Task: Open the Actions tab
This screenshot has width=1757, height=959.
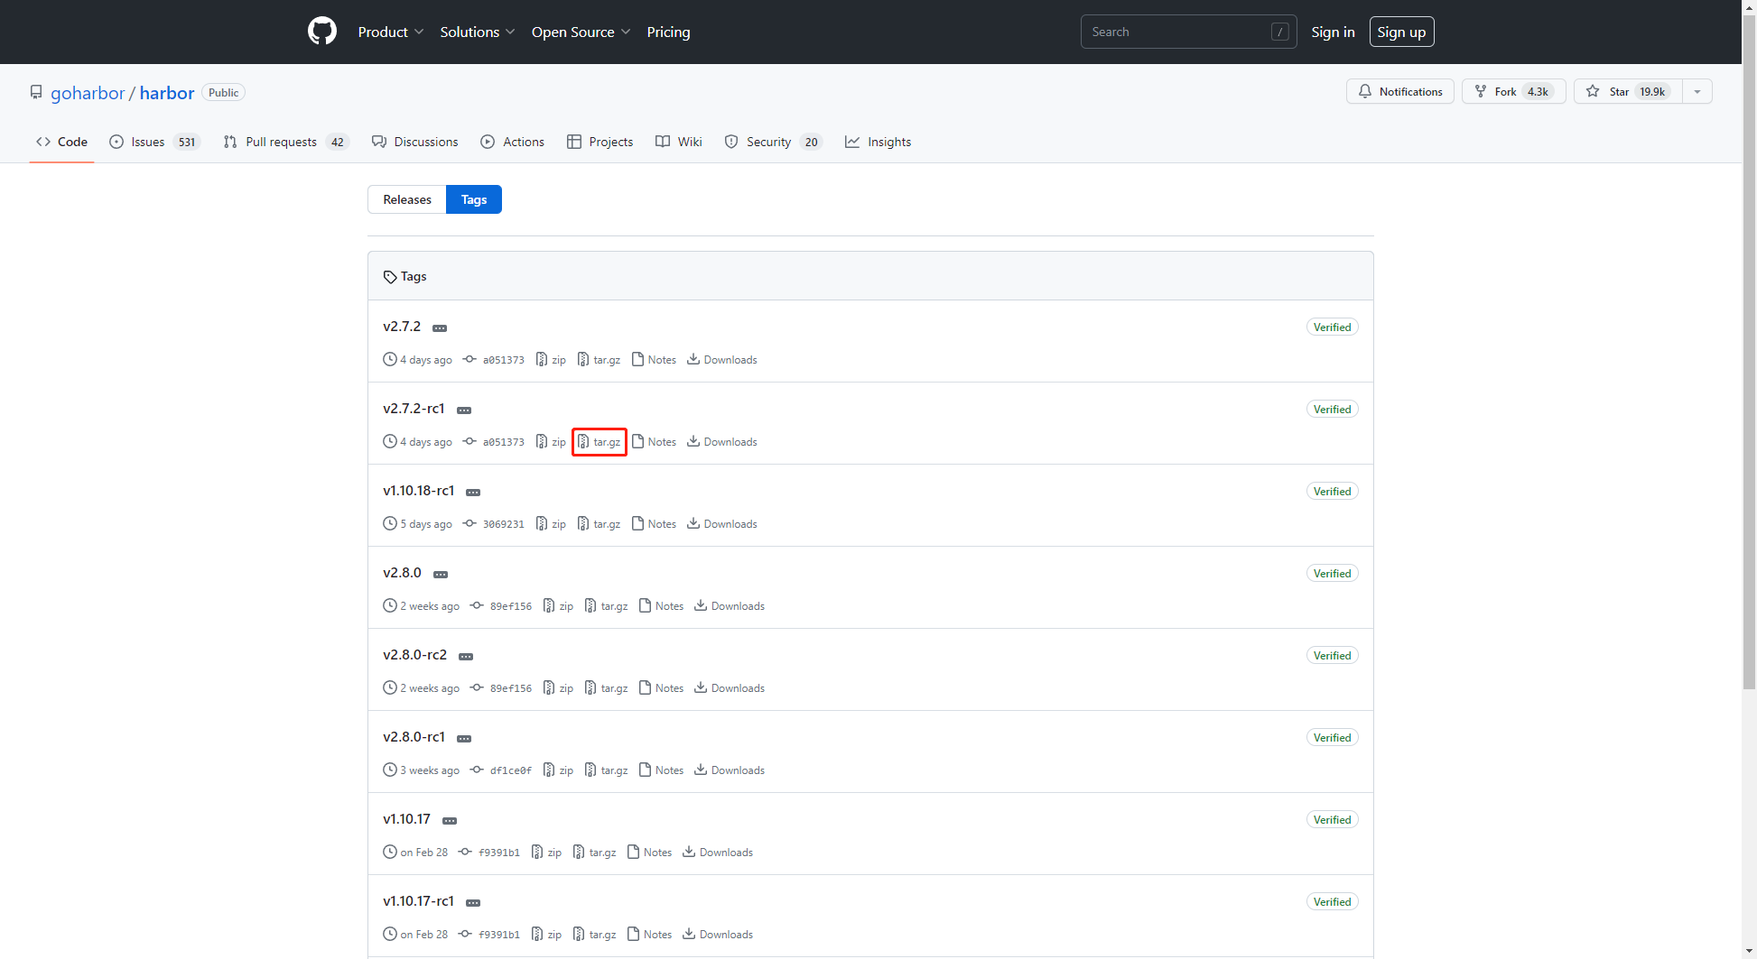Action: point(513,142)
